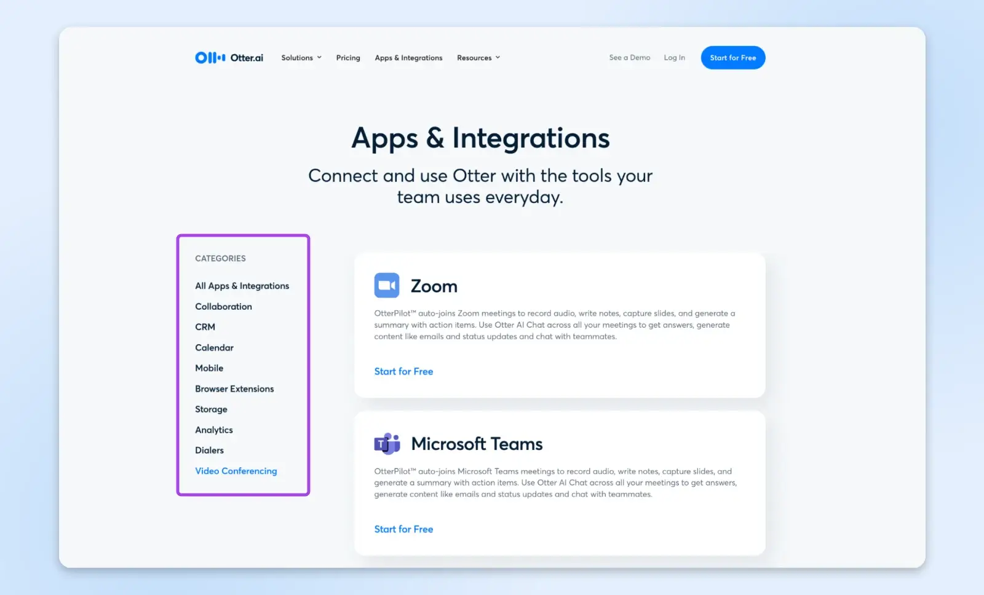The width and height of the screenshot is (984, 595).
Task: Filter by Analytics category
Action: (x=214, y=430)
